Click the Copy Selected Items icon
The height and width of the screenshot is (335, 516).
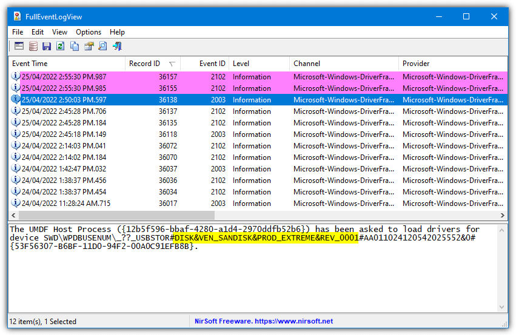pyautogui.click(x=75, y=46)
